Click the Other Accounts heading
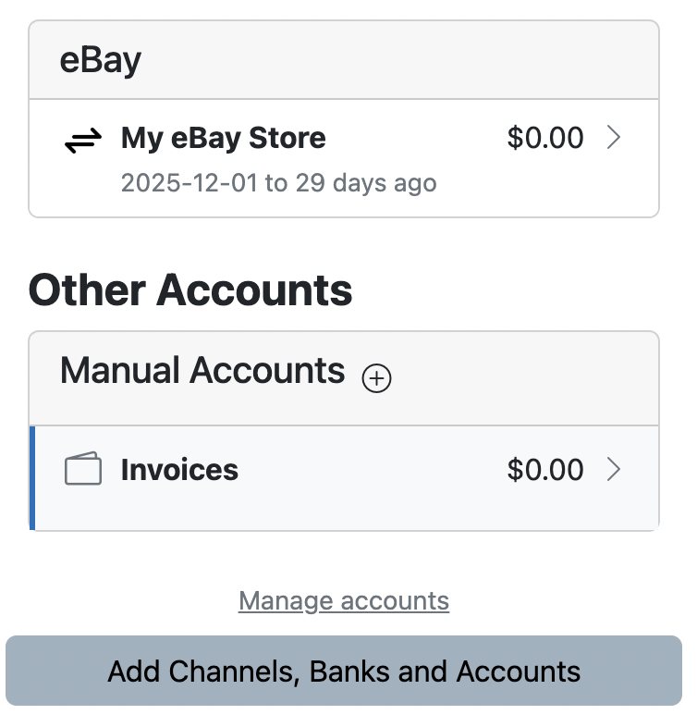The image size is (697, 727). (x=190, y=290)
